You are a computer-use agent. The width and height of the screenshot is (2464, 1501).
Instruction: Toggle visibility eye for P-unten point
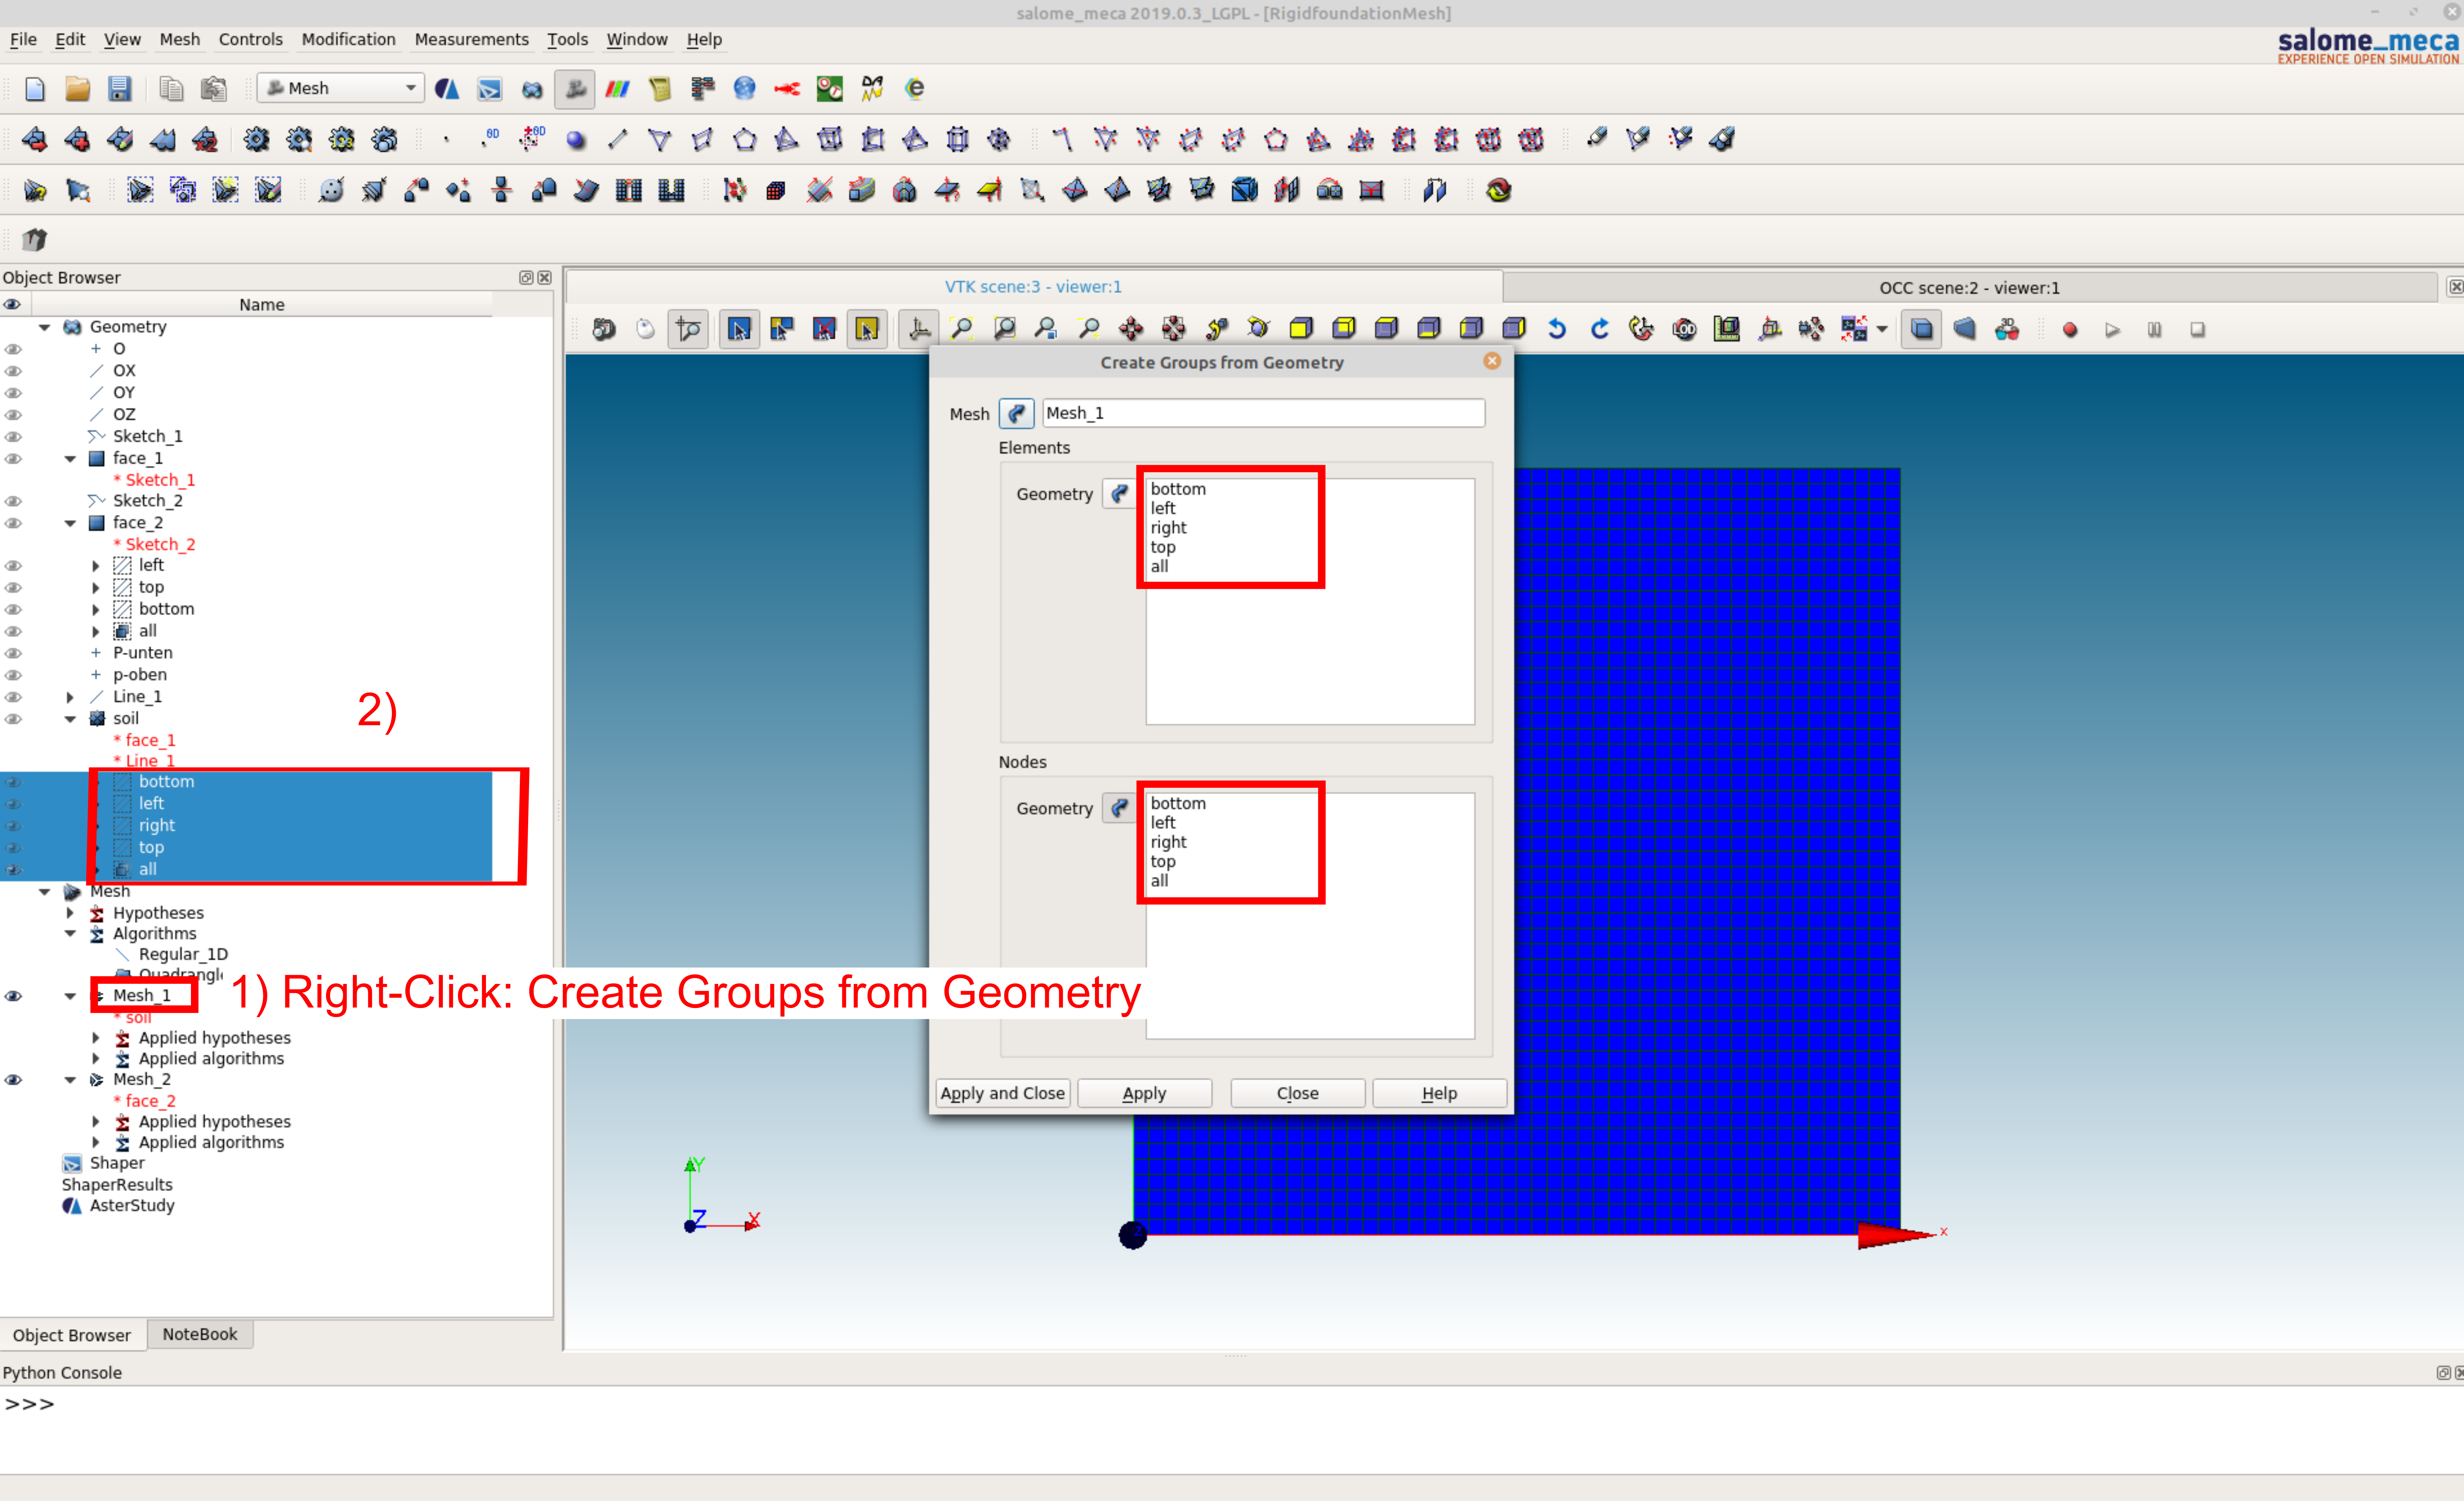(13, 653)
